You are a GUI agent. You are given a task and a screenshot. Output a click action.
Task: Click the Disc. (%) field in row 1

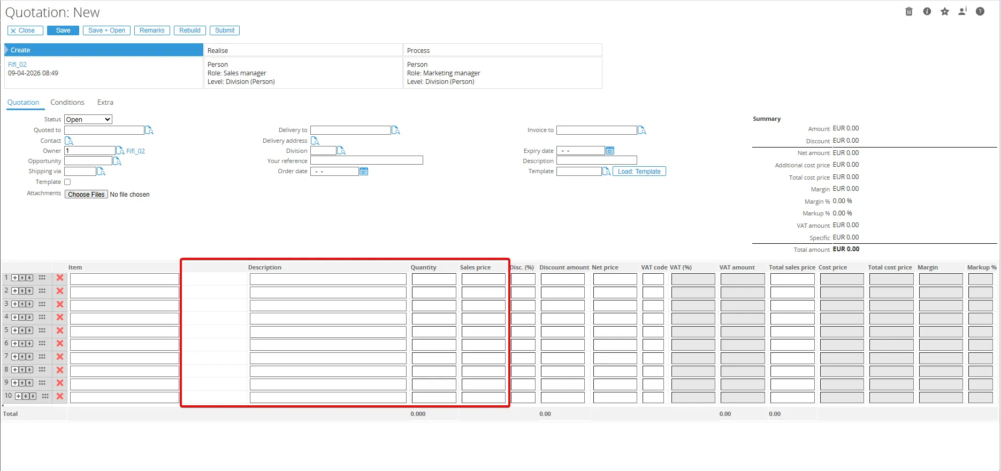tap(523, 279)
